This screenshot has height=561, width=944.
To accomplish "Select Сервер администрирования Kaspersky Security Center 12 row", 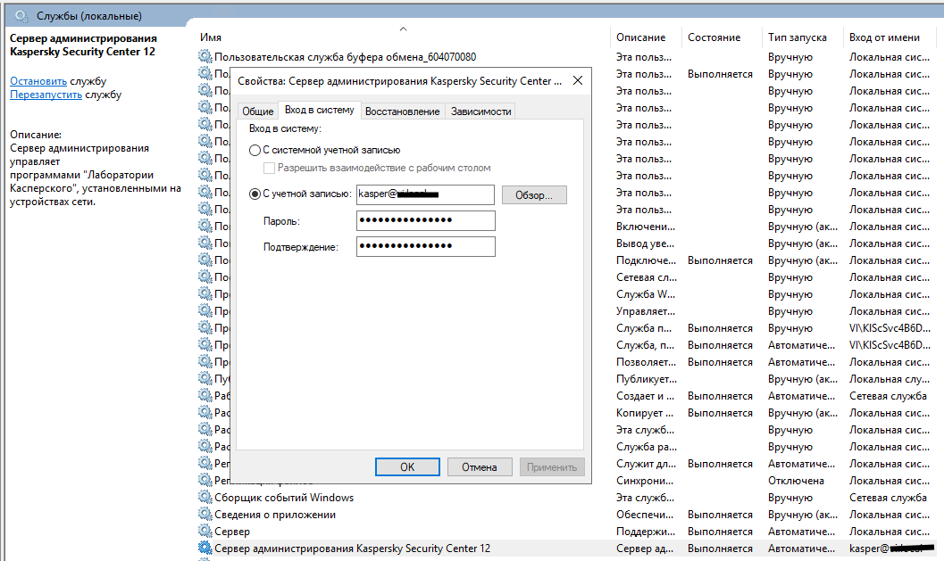I will [566, 549].
